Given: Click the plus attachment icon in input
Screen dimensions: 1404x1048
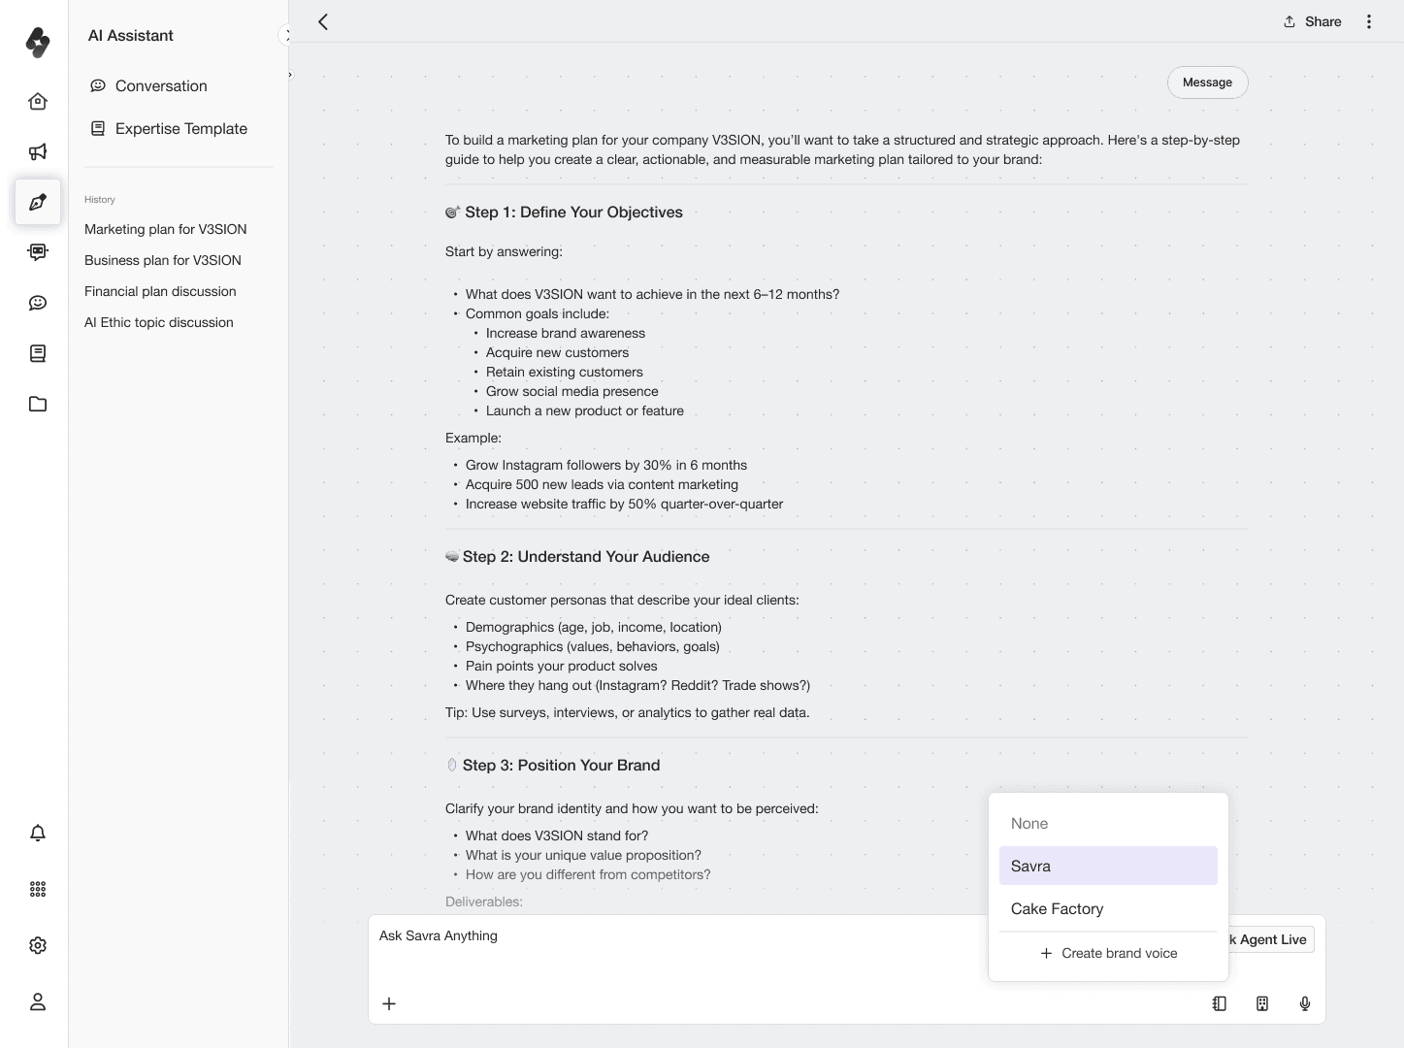Looking at the screenshot, I should 389,1003.
